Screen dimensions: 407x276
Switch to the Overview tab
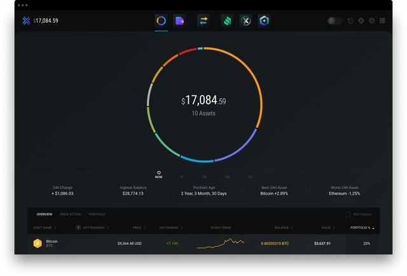click(x=45, y=214)
